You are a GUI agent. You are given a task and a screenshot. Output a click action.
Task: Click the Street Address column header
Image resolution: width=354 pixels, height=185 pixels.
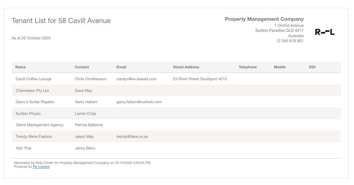click(186, 67)
